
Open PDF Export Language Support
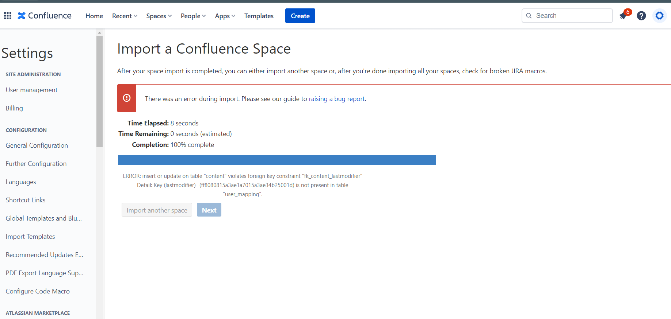(x=45, y=273)
